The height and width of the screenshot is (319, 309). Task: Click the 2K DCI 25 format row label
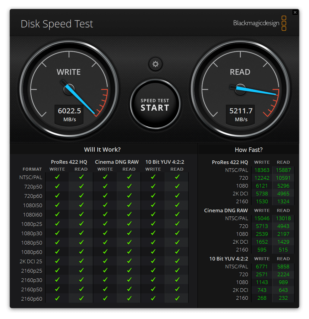click(31, 261)
